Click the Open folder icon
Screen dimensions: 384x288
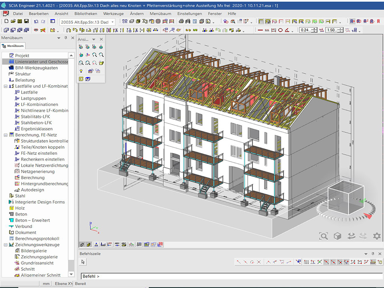tap(13, 22)
